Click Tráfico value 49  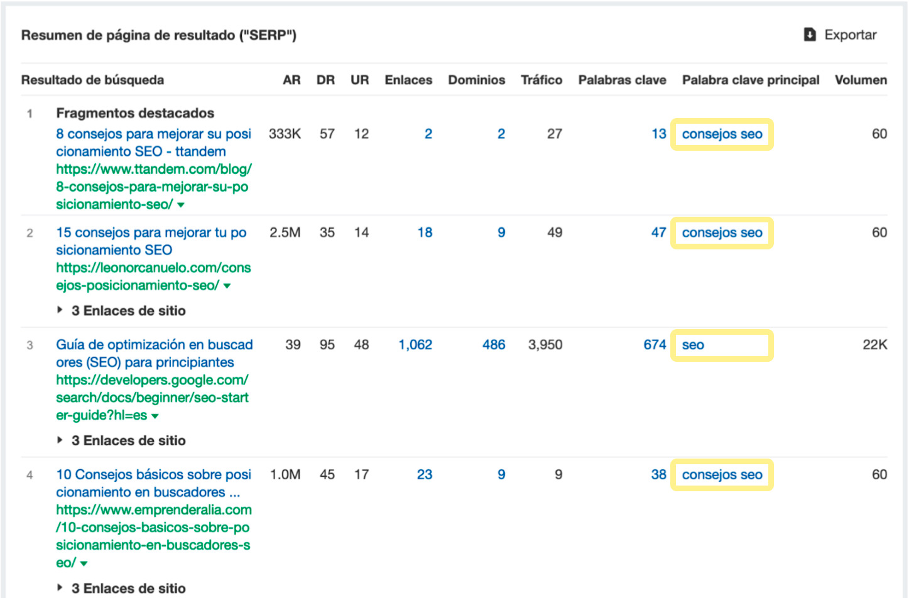point(555,232)
